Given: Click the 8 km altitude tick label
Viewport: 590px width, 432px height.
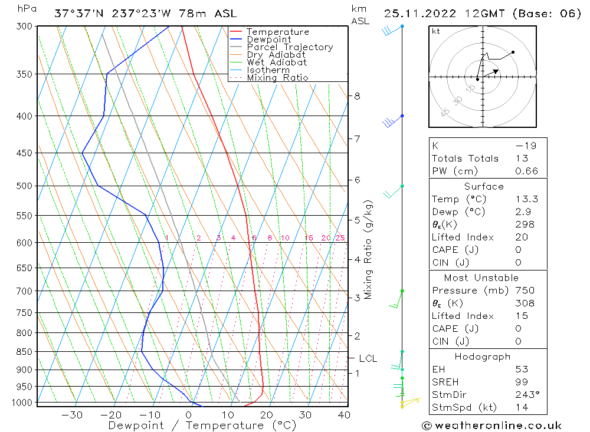Looking at the screenshot, I should coord(357,96).
